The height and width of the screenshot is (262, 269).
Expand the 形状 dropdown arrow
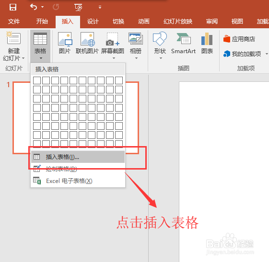click(161, 58)
